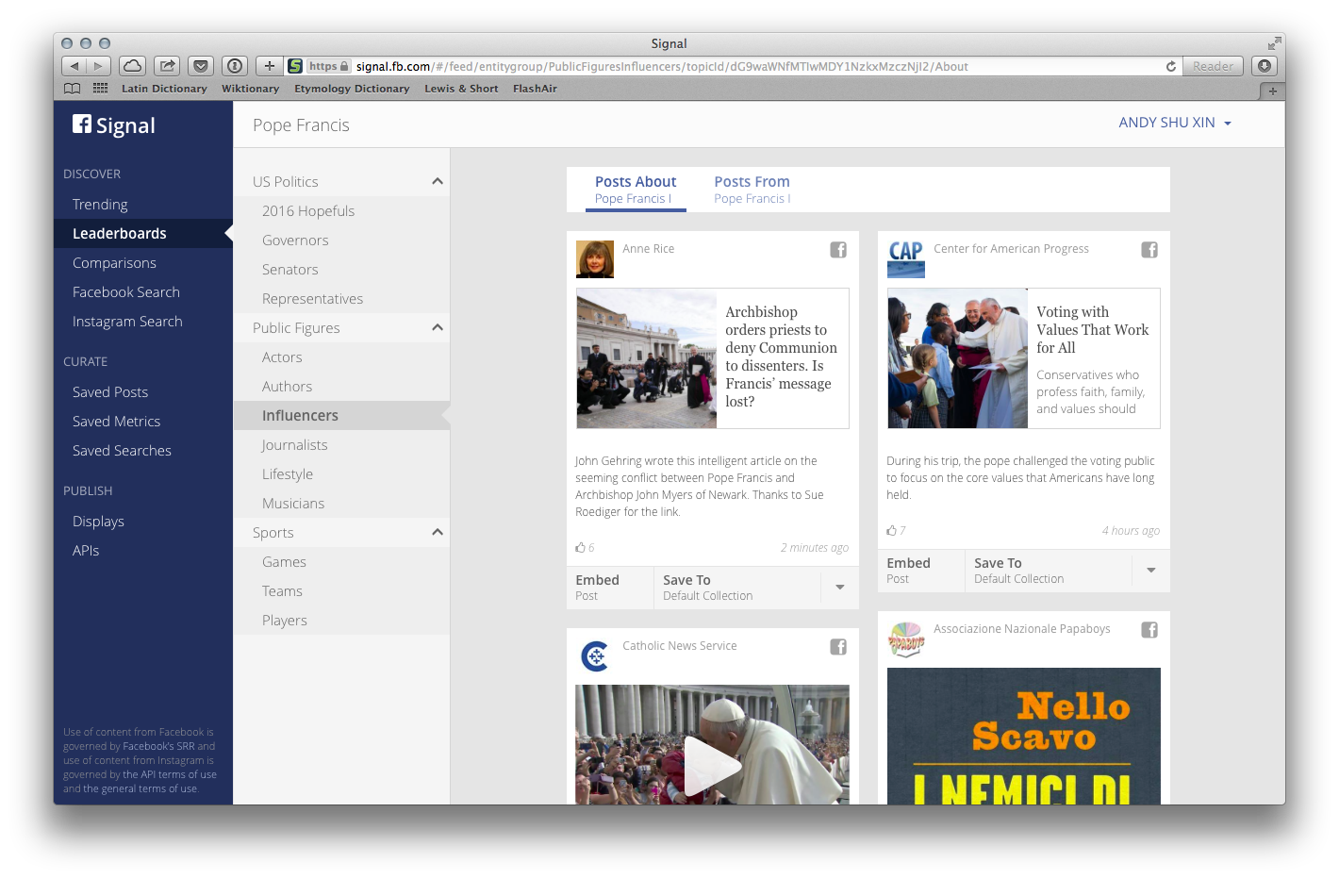Image resolution: width=1339 pixels, height=879 pixels.
Task: Reload the page with refresh icon
Action: [1170, 66]
